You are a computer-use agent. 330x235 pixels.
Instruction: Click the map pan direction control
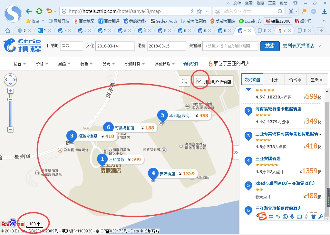click(10, 80)
